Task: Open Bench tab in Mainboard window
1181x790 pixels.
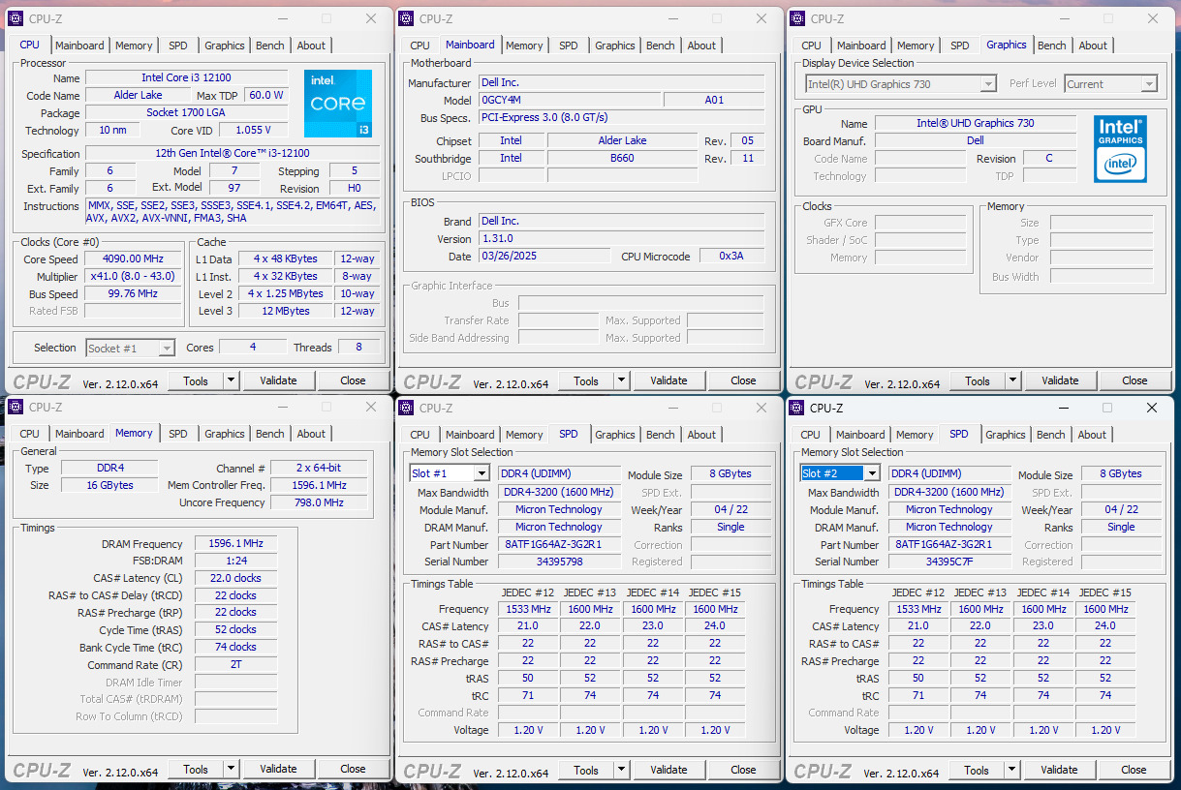Action: pyautogui.click(x=661, y=46)
